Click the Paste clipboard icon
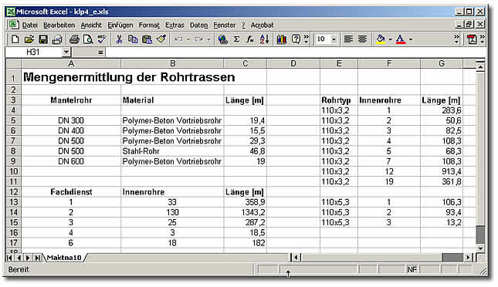498x287 pixels. tap(147, 39)
